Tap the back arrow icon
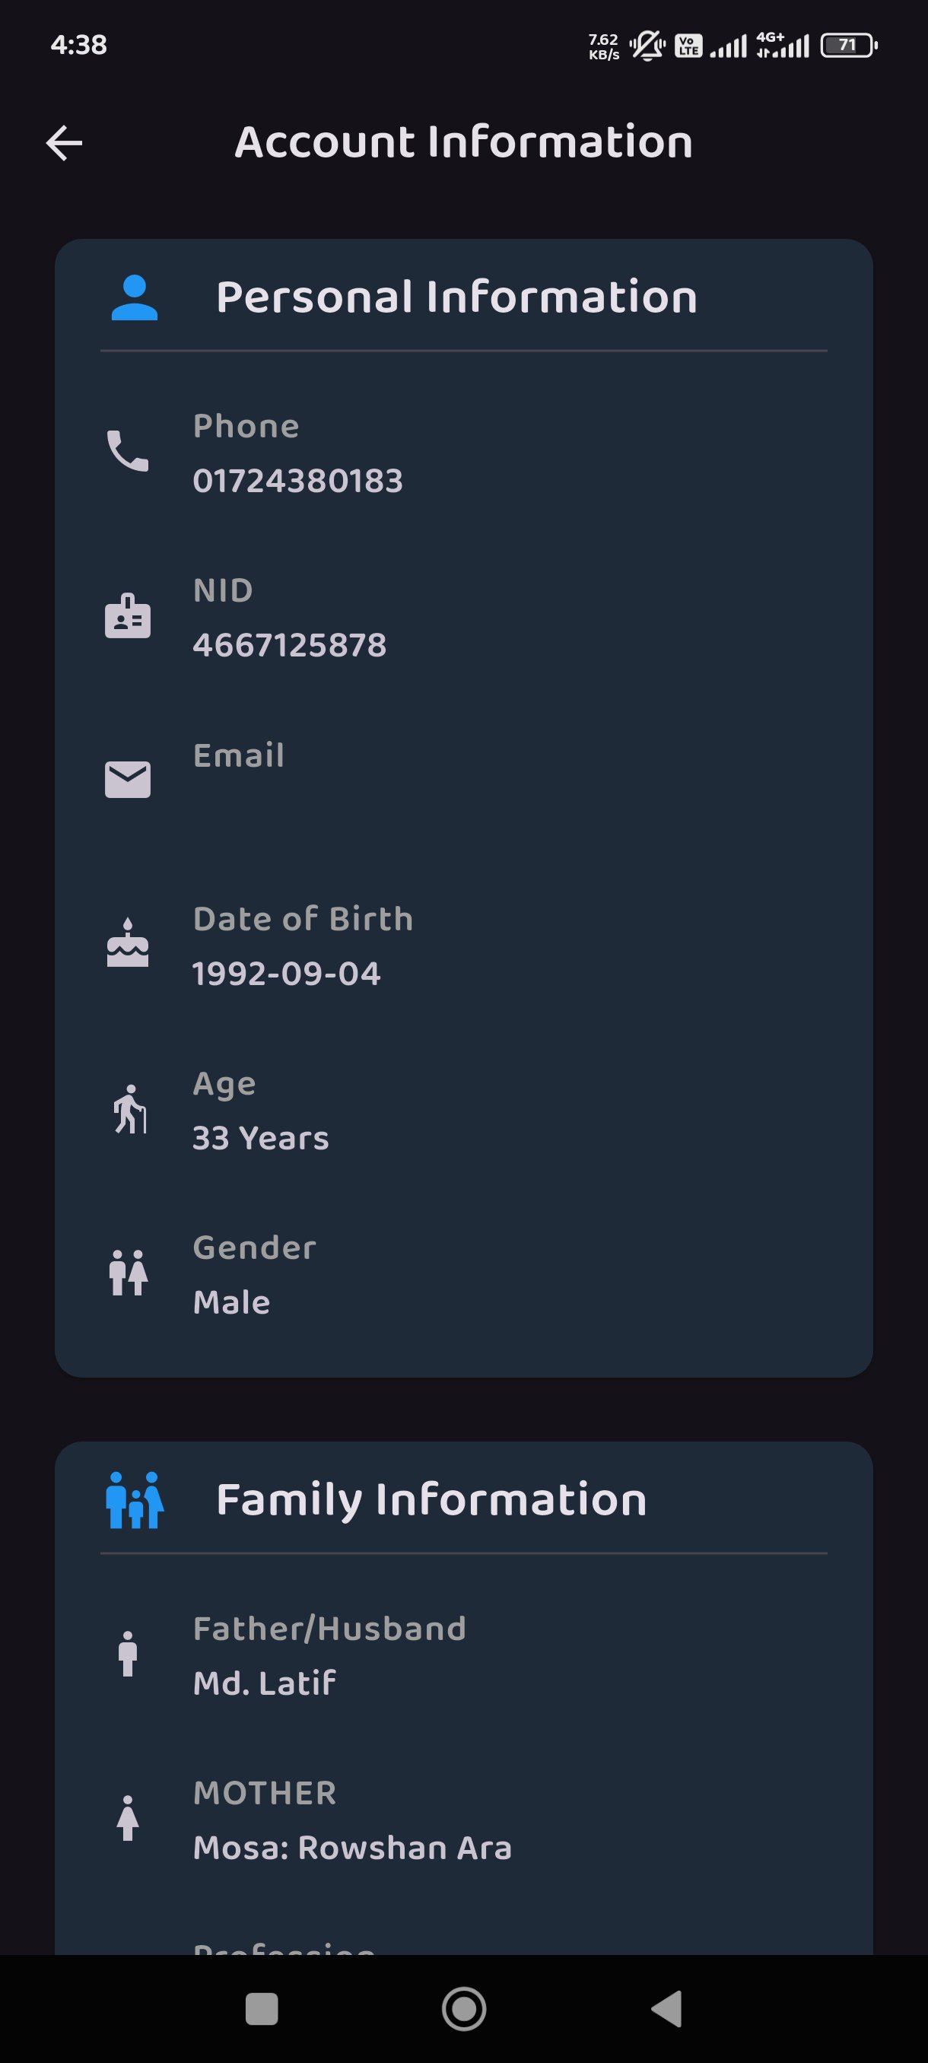This screenshot has height=2063, width=928. click(x=64, y=143)
